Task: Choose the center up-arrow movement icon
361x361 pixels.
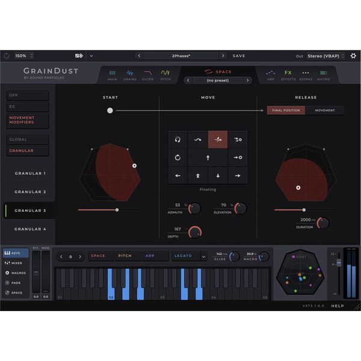Action: [x=208, y=158]
